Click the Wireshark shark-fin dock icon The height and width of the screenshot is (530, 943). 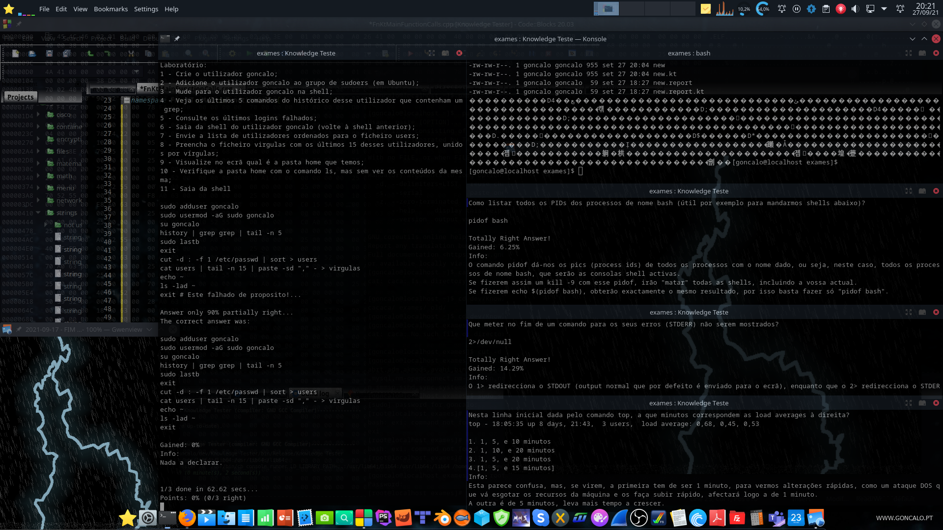619,518
